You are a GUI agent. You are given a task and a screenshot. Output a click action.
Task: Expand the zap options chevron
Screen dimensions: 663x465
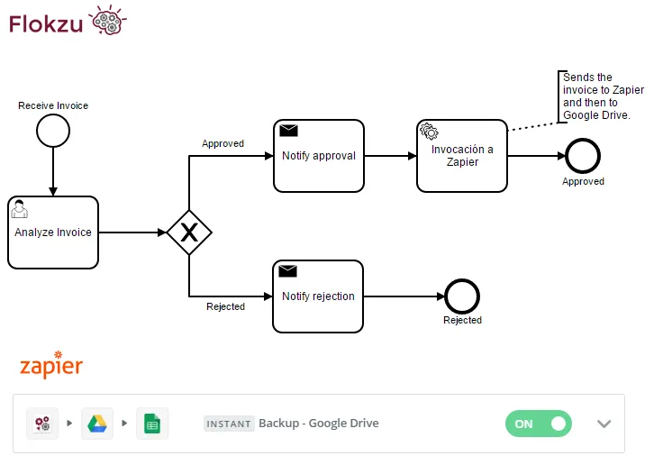[x=604, y=424]
